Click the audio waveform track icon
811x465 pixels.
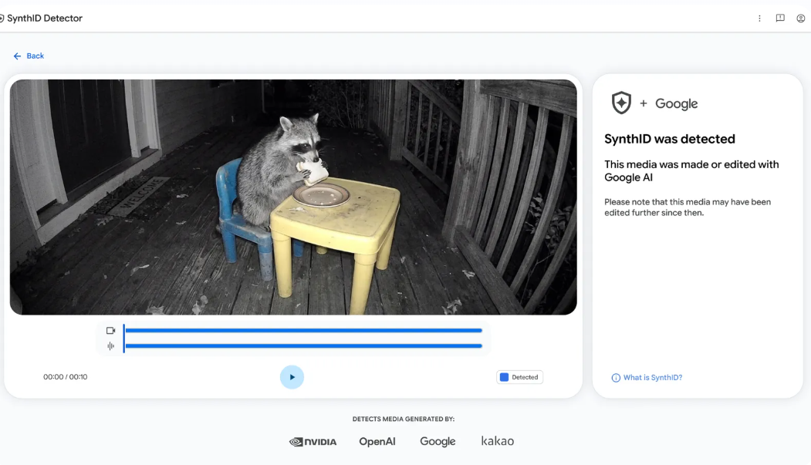coord(110,346)
